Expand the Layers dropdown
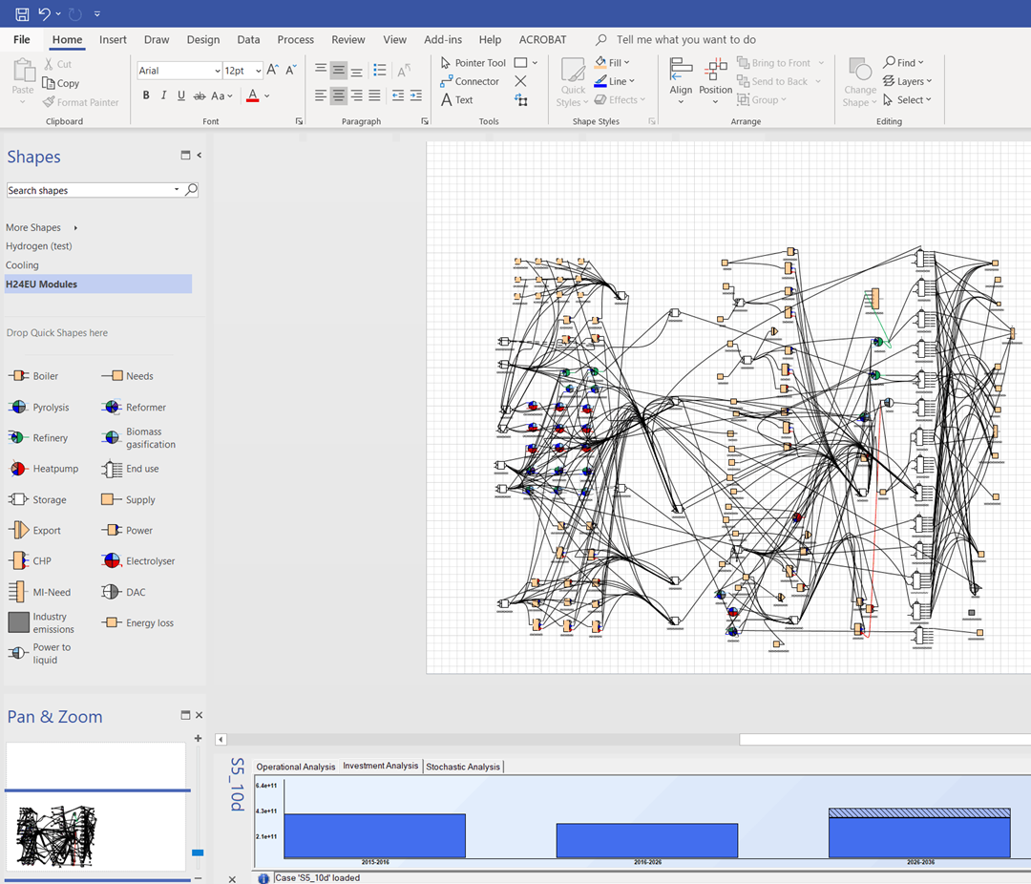Viewport: 1031px width, 884px height. 907,81
